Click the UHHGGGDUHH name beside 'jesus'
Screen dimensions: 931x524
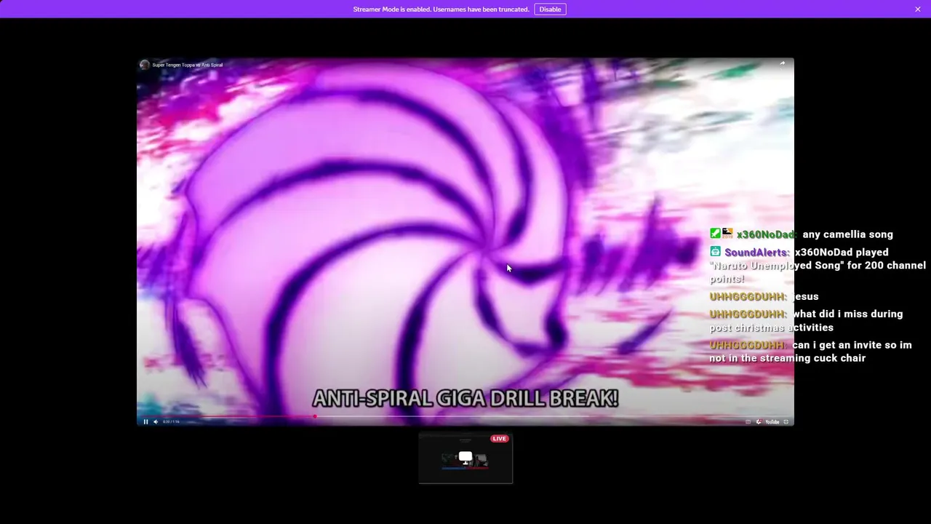(748, 297)
